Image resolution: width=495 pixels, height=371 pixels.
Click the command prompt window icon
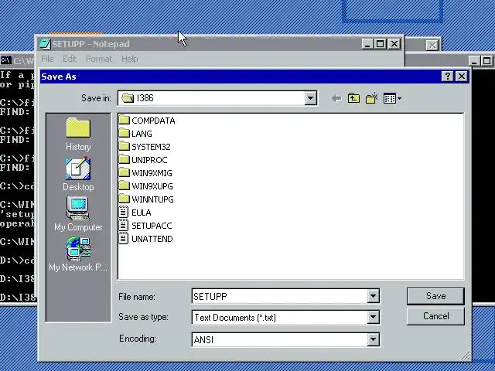[x=5, y=60]
